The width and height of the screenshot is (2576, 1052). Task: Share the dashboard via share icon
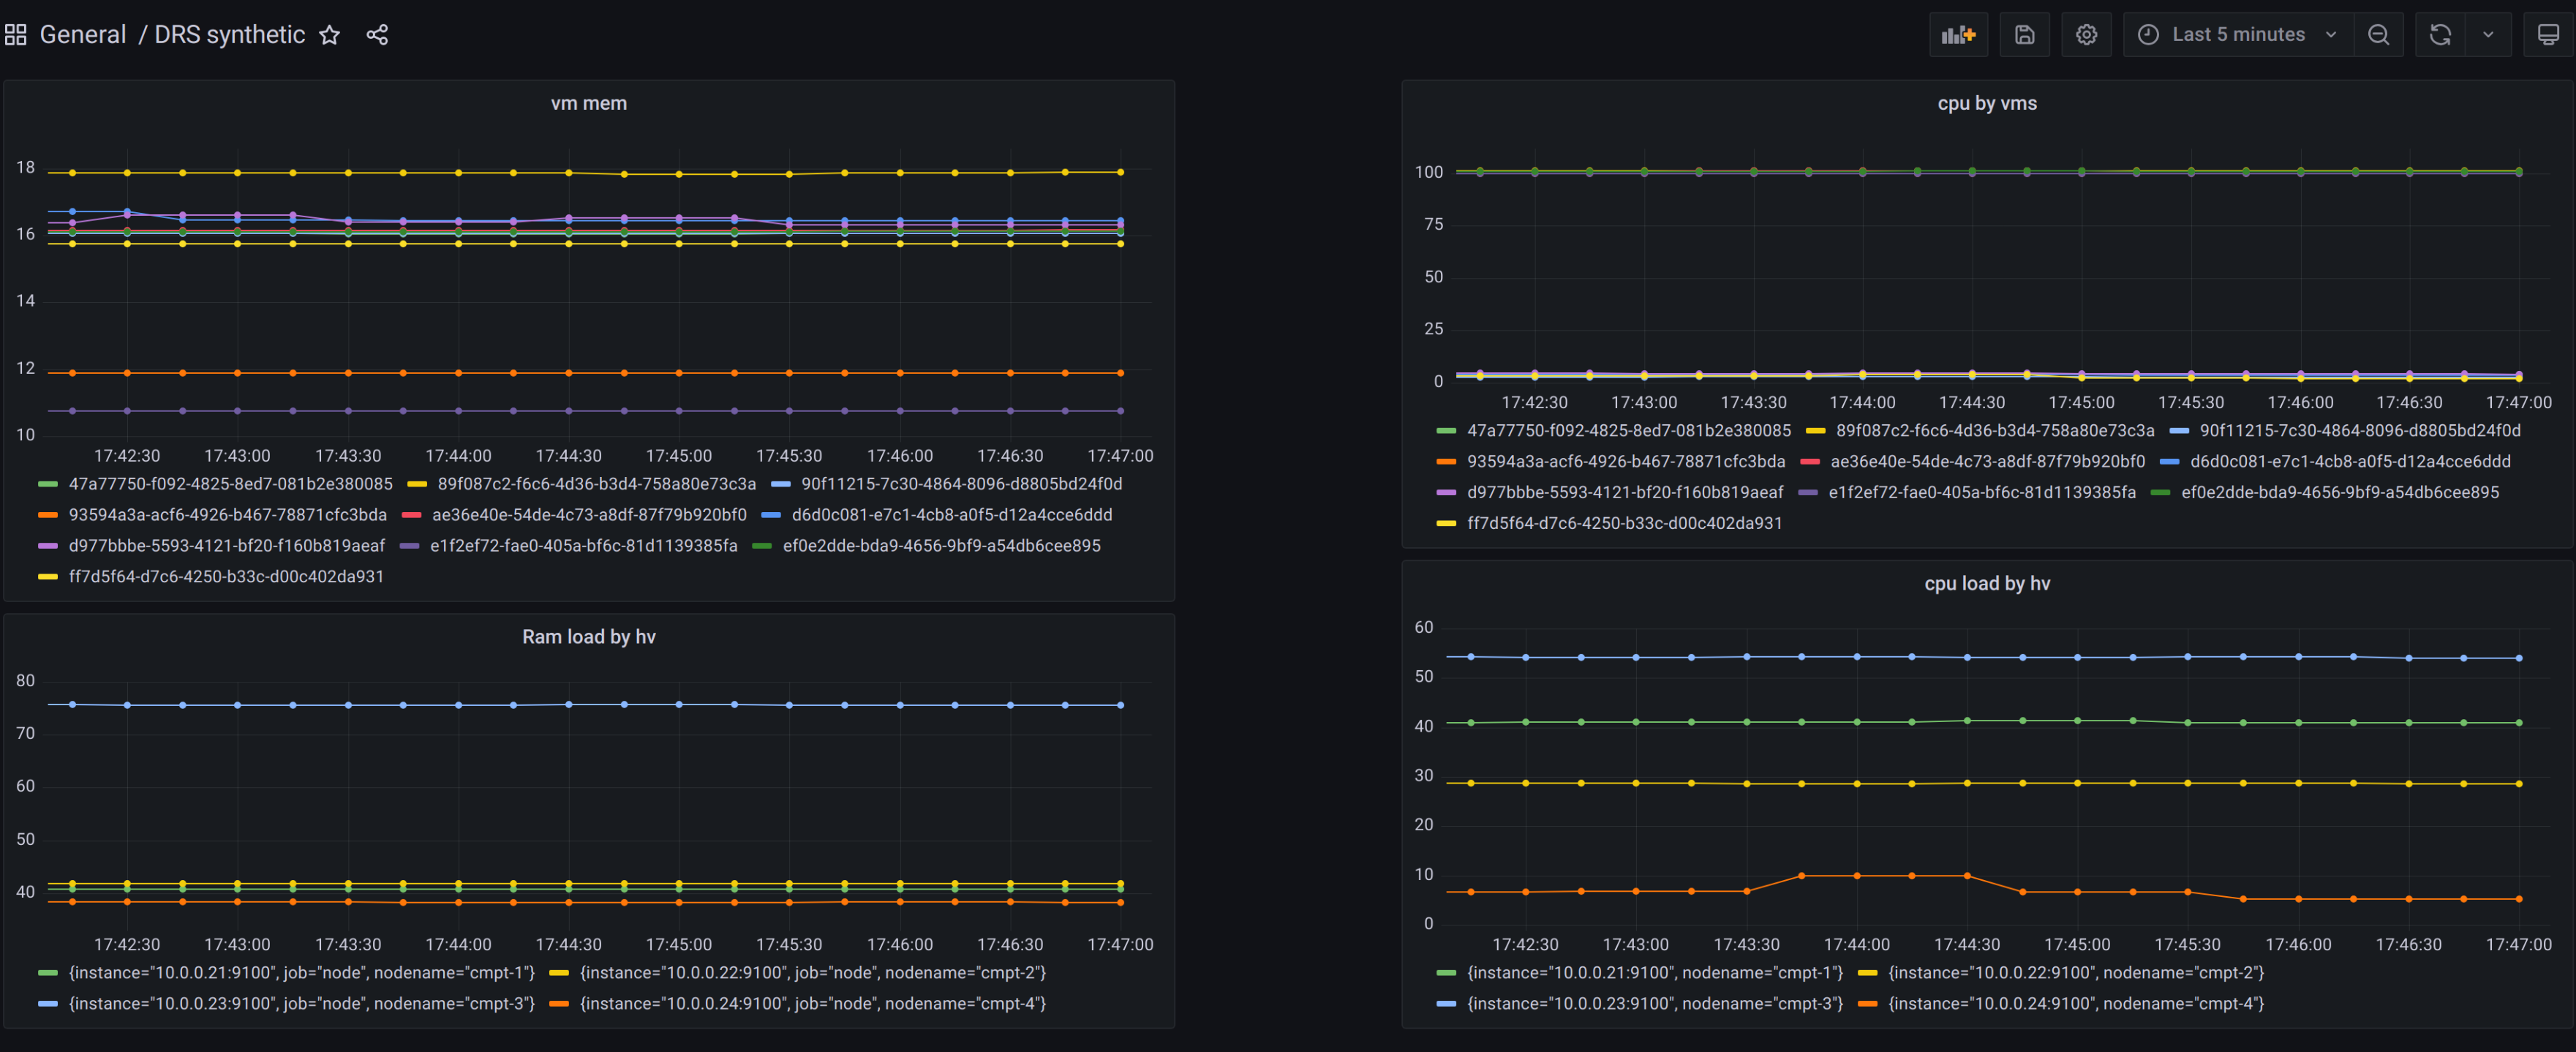click(x=377, y=35)
